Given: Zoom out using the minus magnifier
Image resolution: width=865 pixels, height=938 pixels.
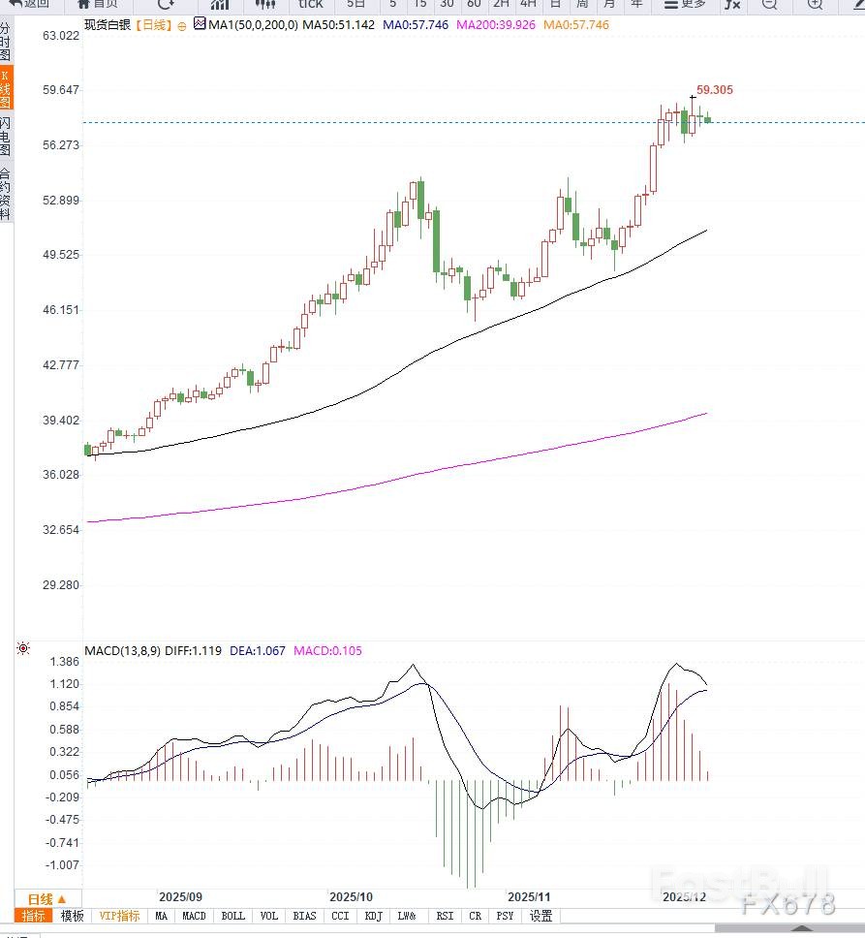Looking at the screenshot, I should pos(769,4).
